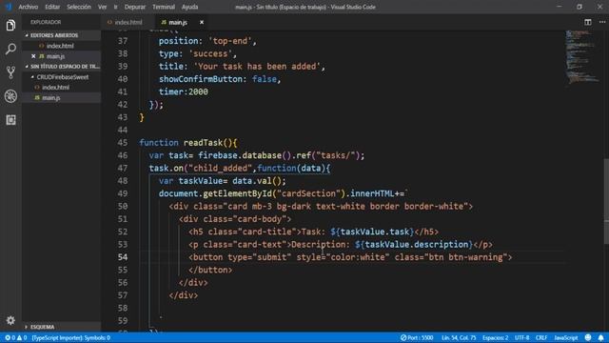Viewport: 609px width, 343px height.
Task: Change language mode via JavaScript item
Action: [566, 337]
